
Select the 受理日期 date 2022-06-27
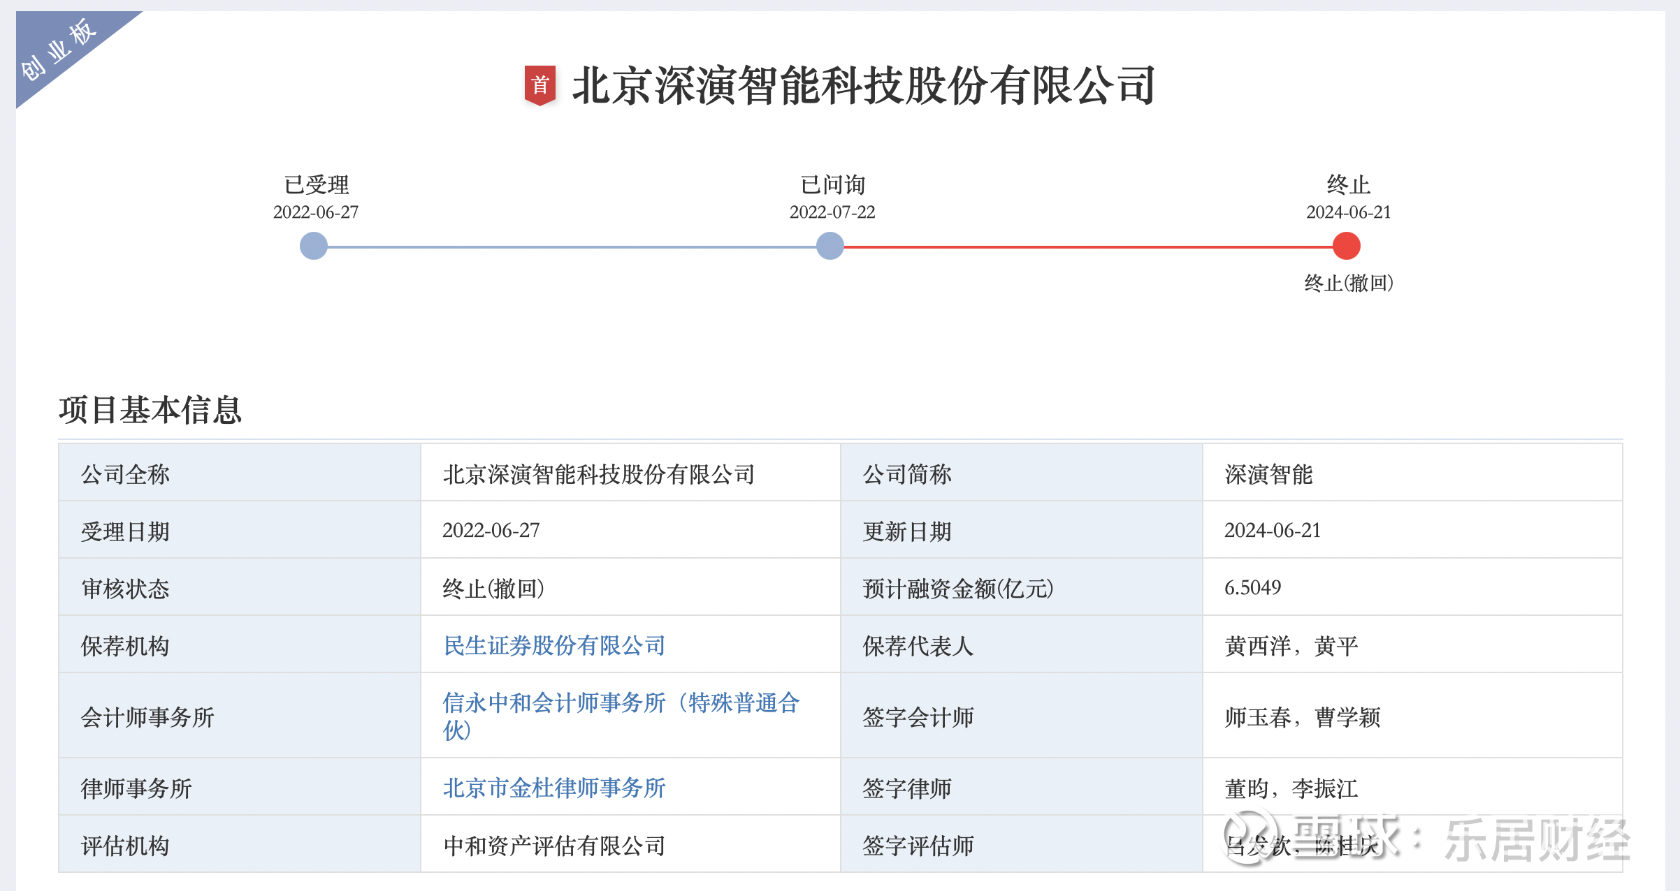tap(491, 530)
